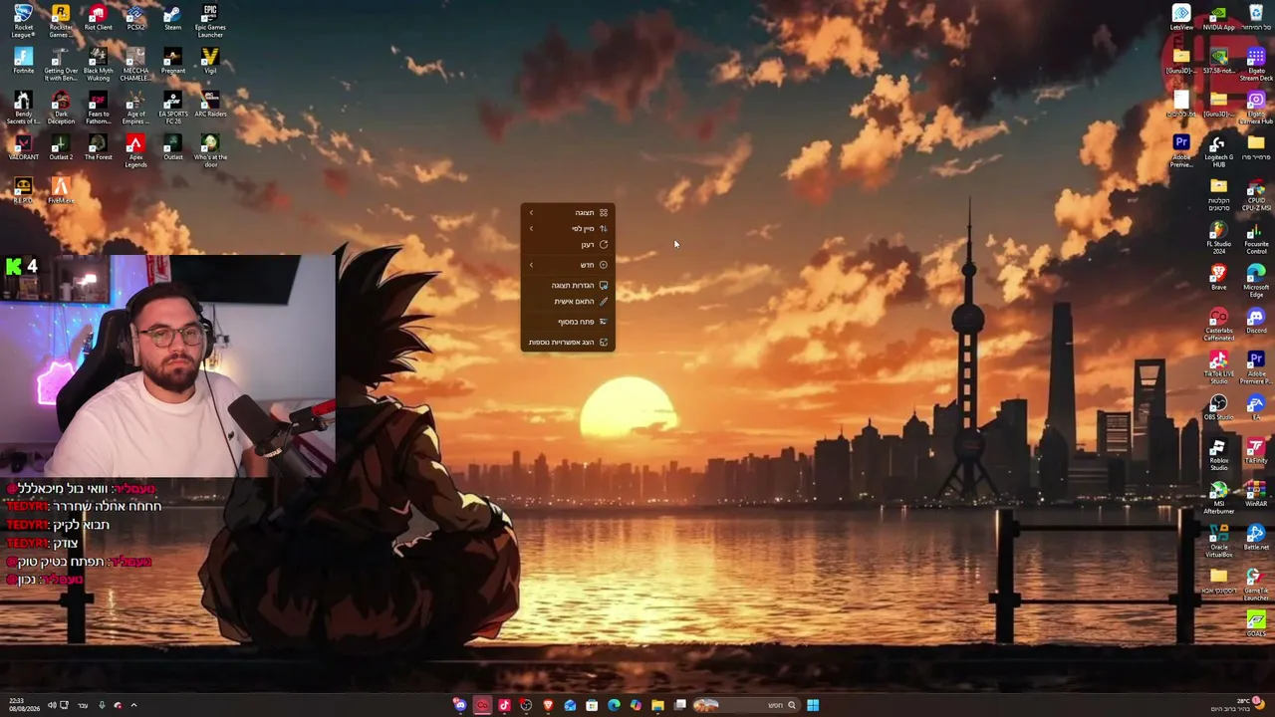Click the Fears to Fathom shortcut

(98, 108)
